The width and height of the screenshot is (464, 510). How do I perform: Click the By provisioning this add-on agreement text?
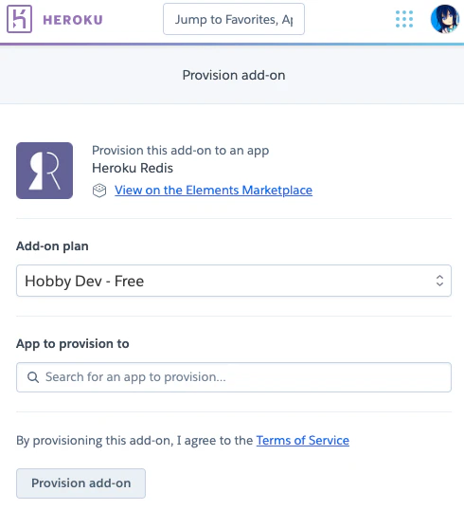coord(134,441)
